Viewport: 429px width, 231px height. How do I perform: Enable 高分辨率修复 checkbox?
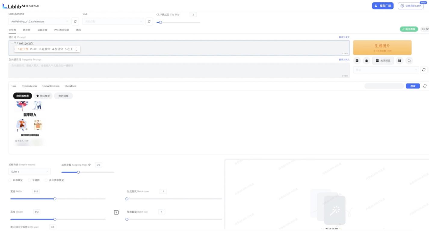coord(46,180)
